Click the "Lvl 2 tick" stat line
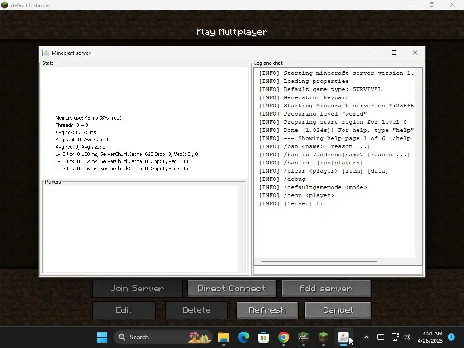The height and width of the screenshot is (348, 464). tap(124, 169)
